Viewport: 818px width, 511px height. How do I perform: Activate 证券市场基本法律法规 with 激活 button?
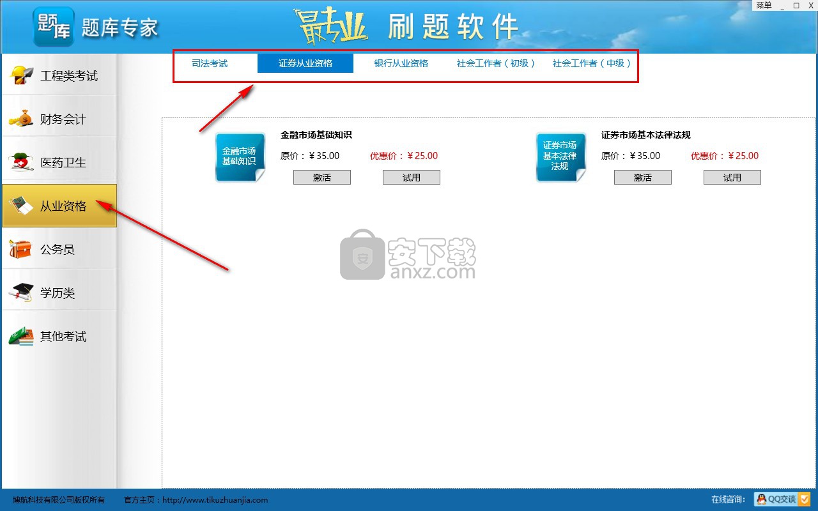pos(643,178)
